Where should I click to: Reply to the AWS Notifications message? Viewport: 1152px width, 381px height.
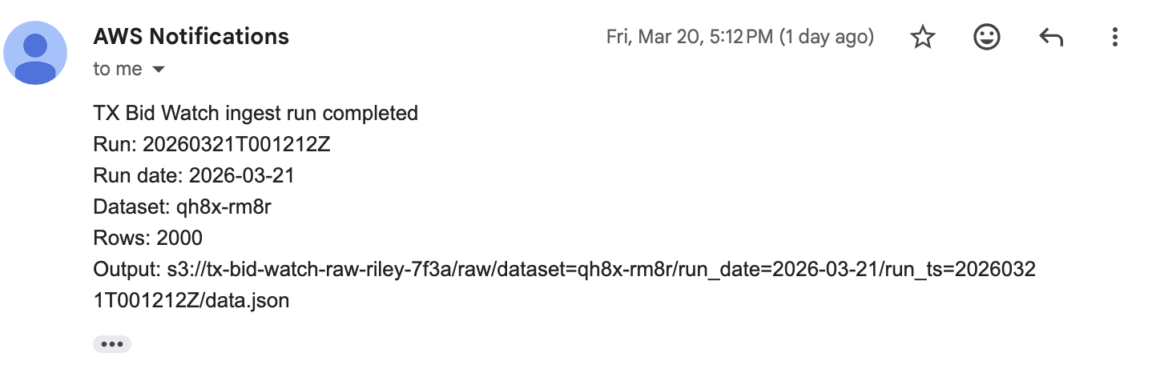pyautogui.click(x=1050, y=37)
